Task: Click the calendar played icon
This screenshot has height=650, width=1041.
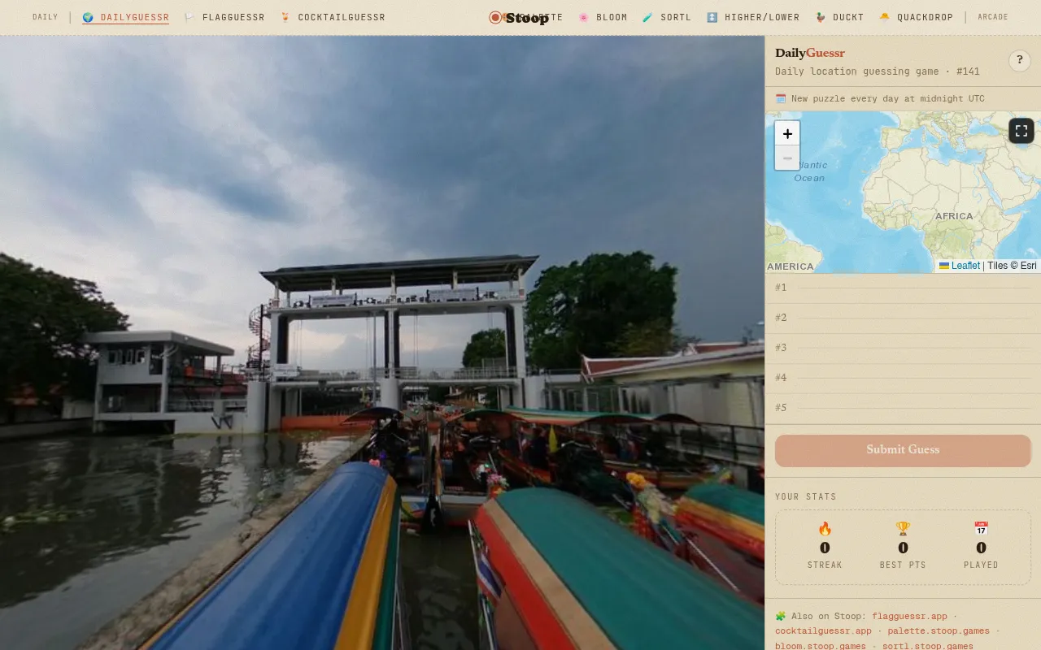Action: pos(981,529)
